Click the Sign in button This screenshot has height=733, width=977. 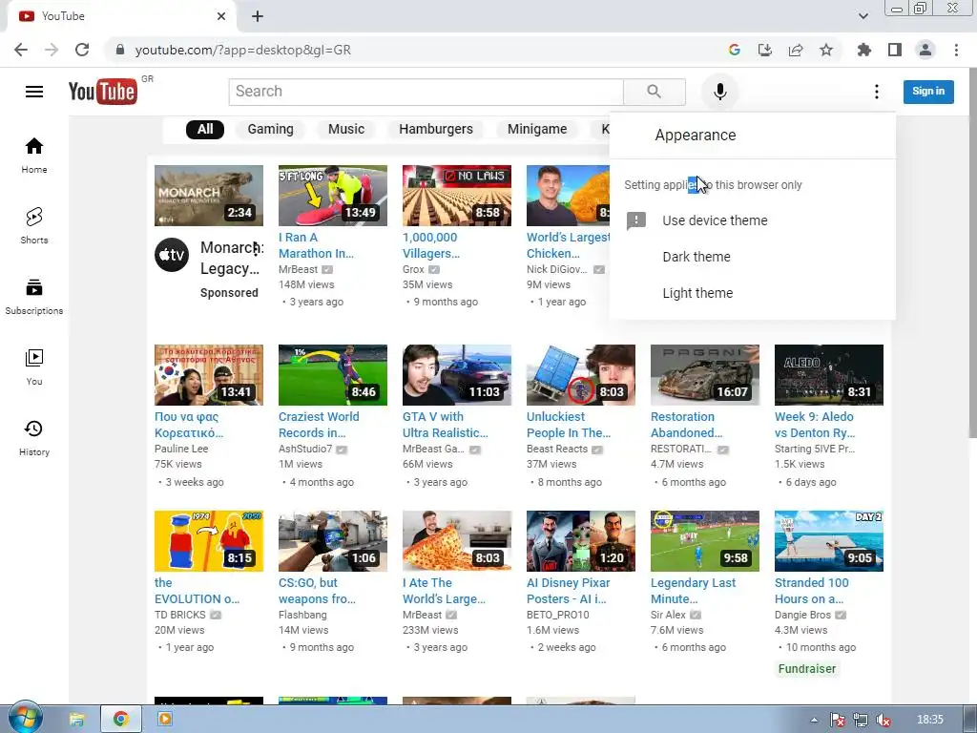pos(928,92)
